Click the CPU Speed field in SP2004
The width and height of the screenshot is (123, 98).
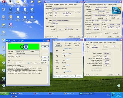pos(27,56)
